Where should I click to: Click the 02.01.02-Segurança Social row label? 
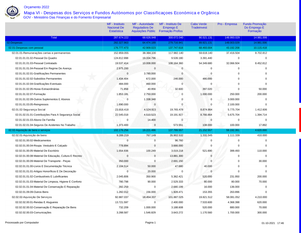coord(29,109)
